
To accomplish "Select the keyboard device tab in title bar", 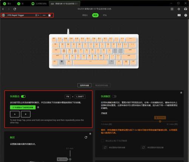I will [x=64, y=3].
